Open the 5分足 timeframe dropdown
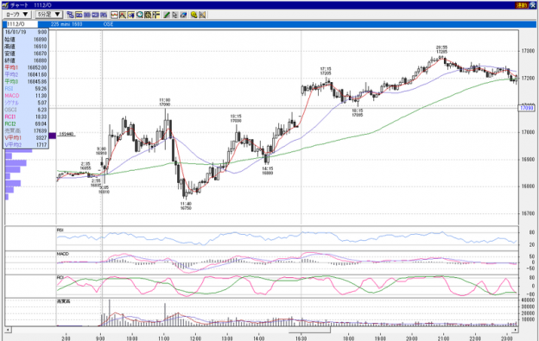The width and height of the screenshot is (539, 341). (49, 15)
